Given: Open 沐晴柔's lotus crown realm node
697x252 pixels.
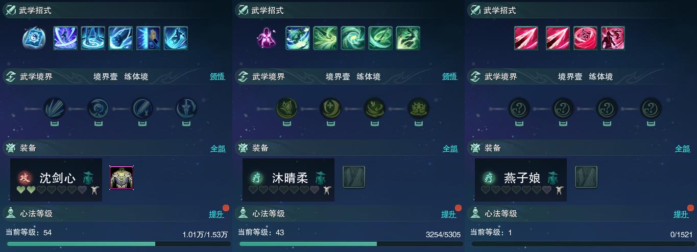Looking at the screenshot, I should click(419, 108).
